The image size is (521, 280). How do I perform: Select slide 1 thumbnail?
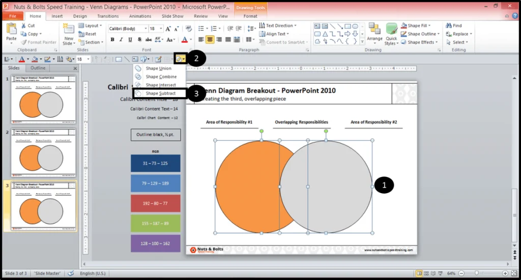44,99
